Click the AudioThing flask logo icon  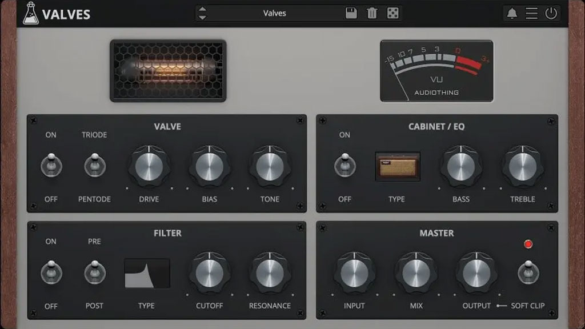pos(31,14)
